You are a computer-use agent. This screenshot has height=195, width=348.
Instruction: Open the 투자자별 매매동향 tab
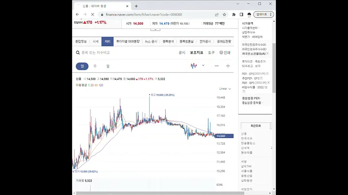(x=128, y=42)
